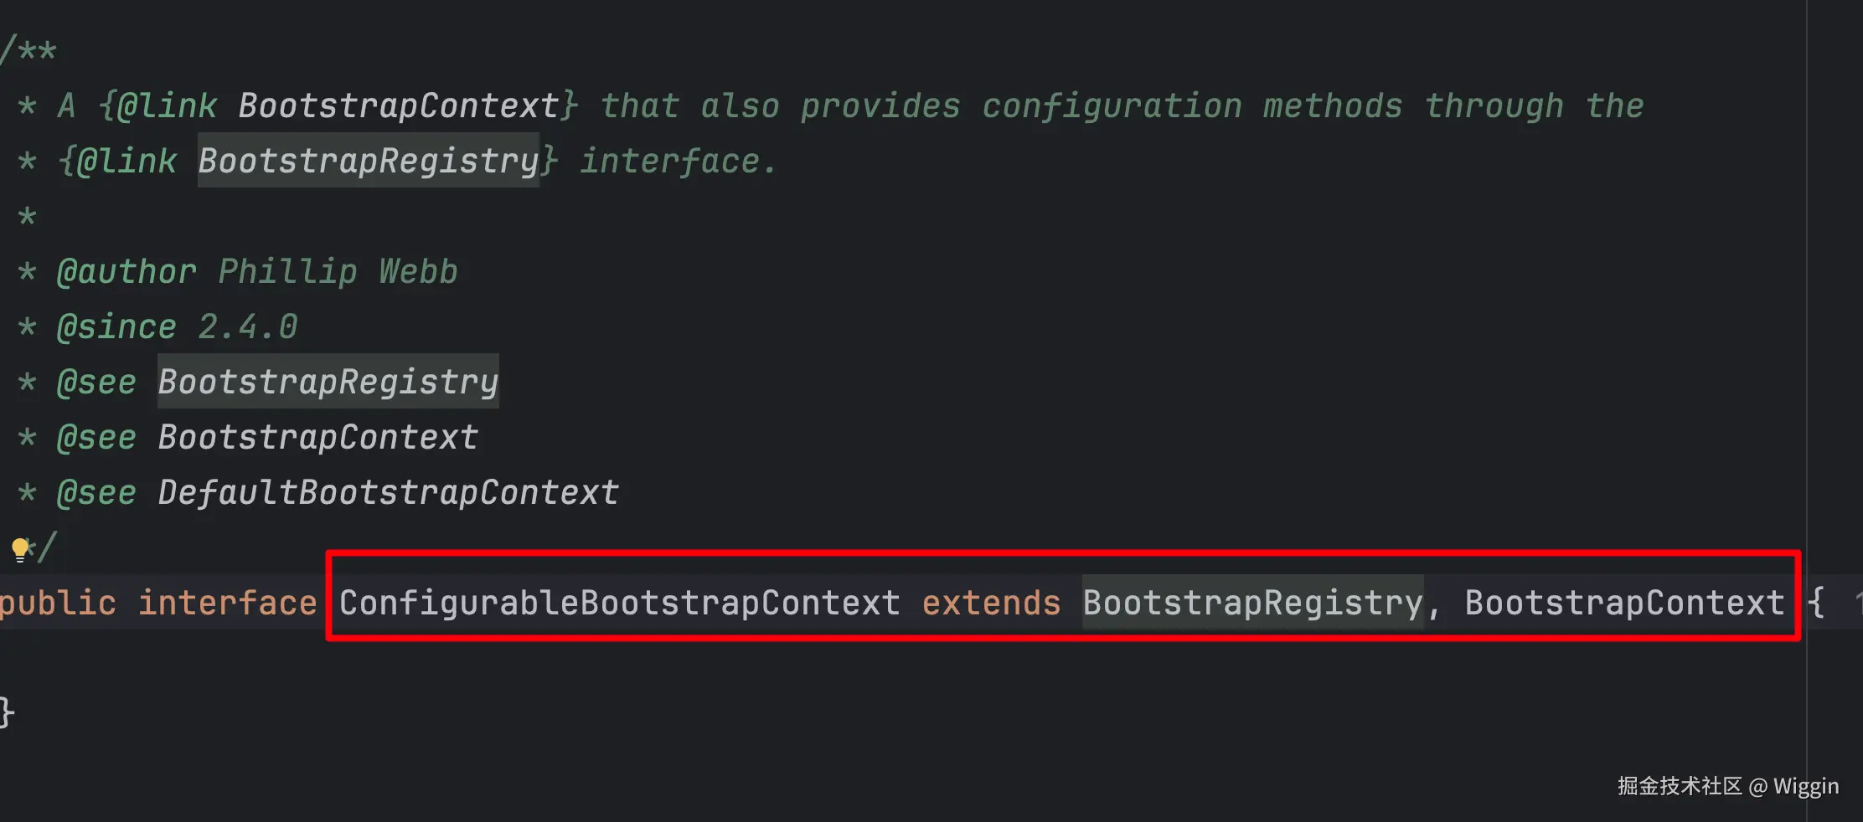The image size is (1863, 822).
Task: Click the extends keyword
Action: click(991, 603)
